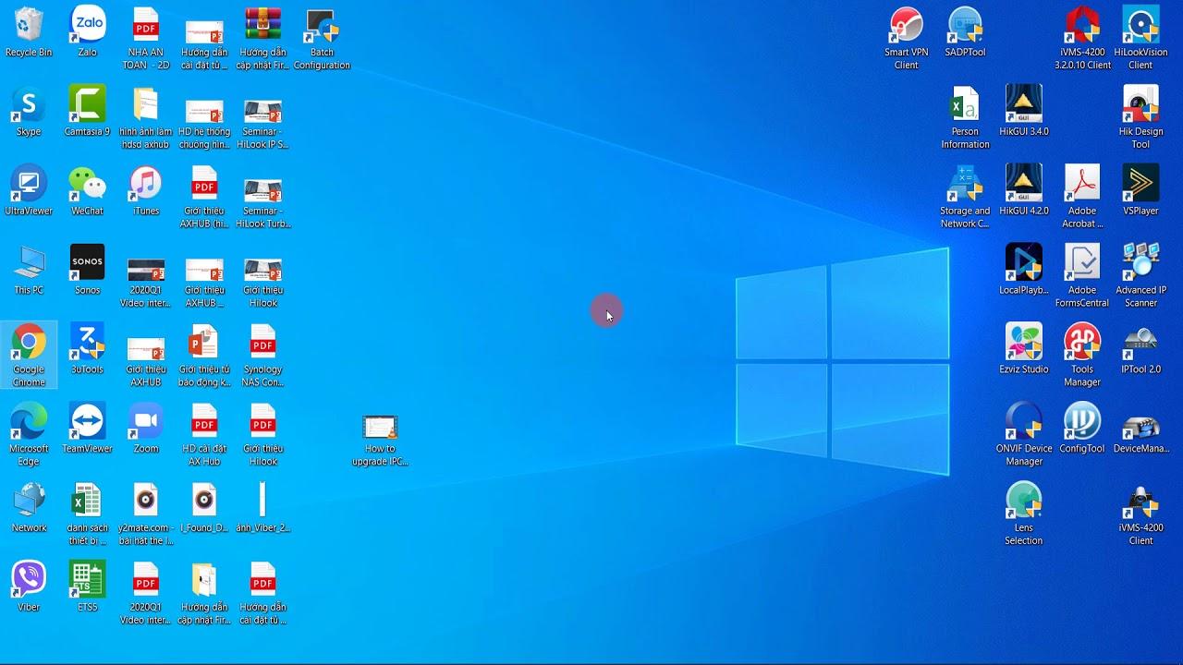Click the hình ảnh làm hdsd axhub folder

[x=146, y=118]
